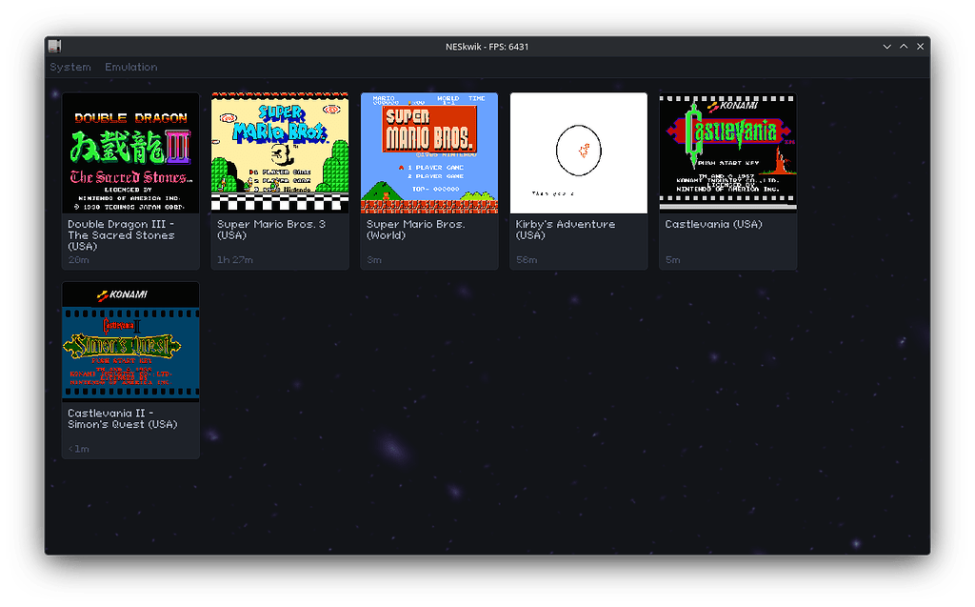Open Castlevania II Simon's Quest cover thumbnail
Viewport: 975px width, 607px height.
[x=130, y=342]
